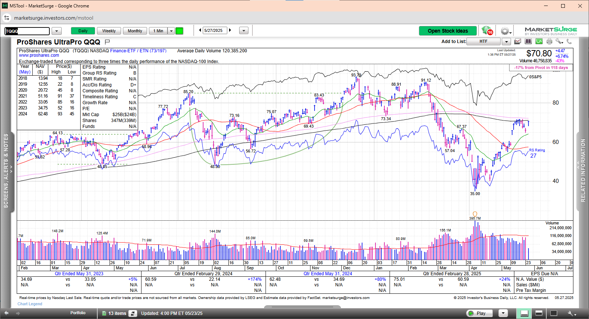Click the Qtr Ended May 31, 2023 heading
Screen dimensions: 589x319
[x=79, y=274]
